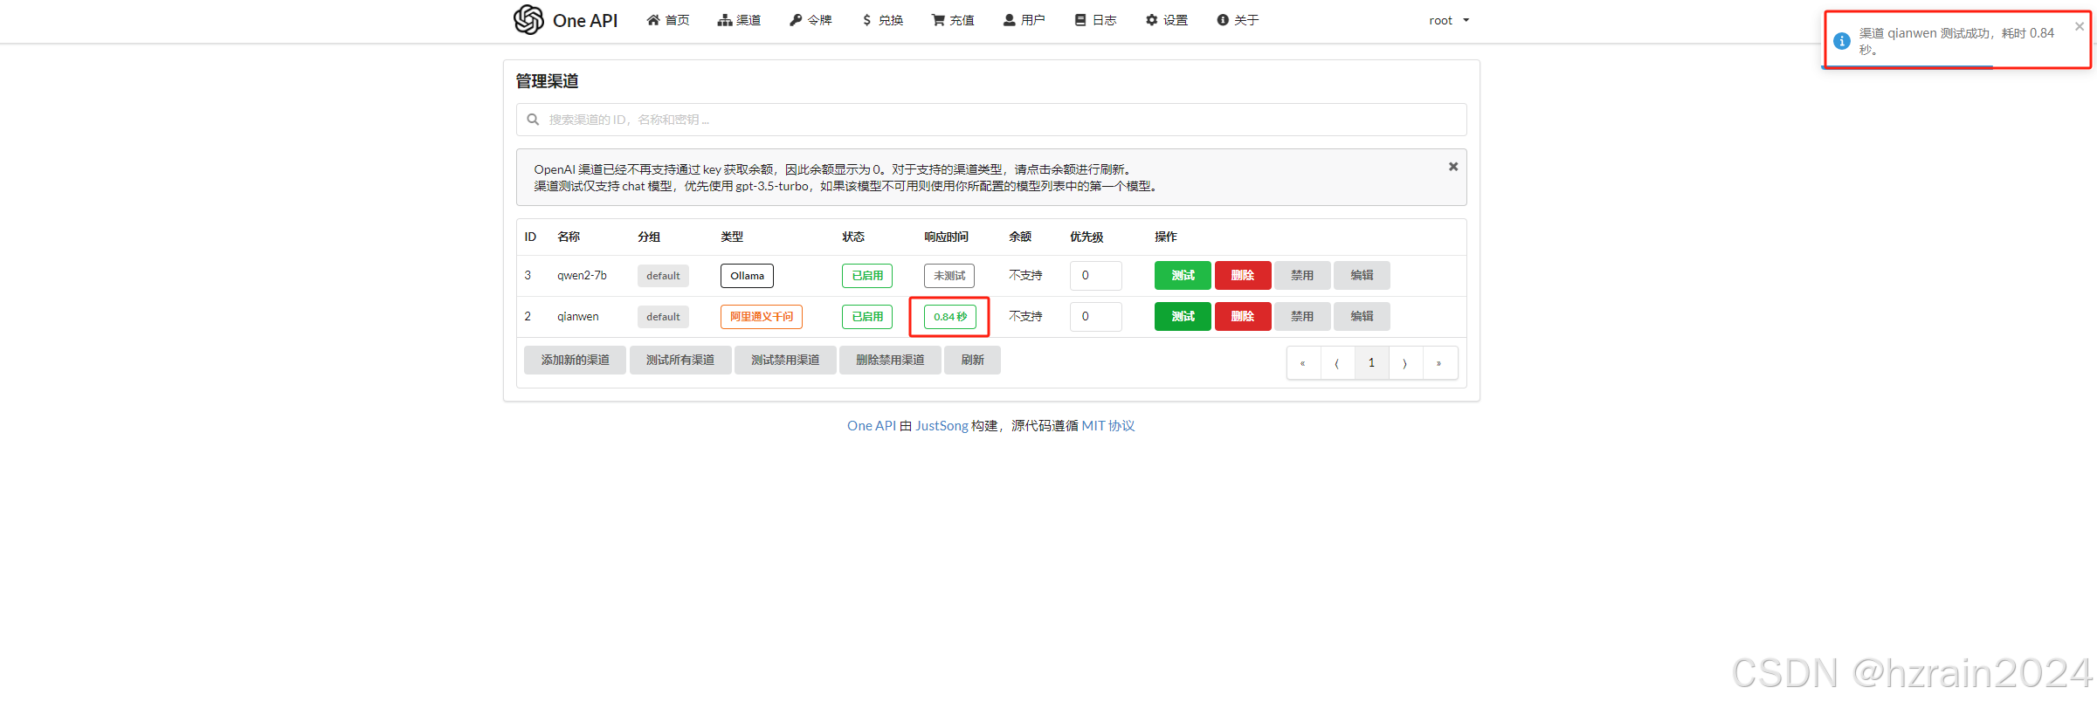Delete the qianwen channel
The image size is (2097, 708).
[x=1243, y=316]
